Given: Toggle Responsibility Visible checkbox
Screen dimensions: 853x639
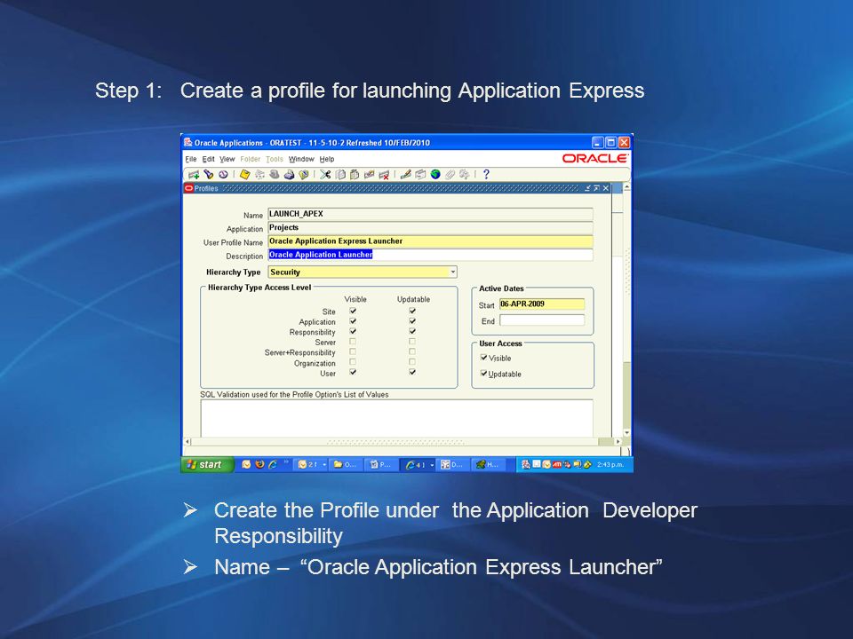Looking at the screenshot, I should coord(353,331).
